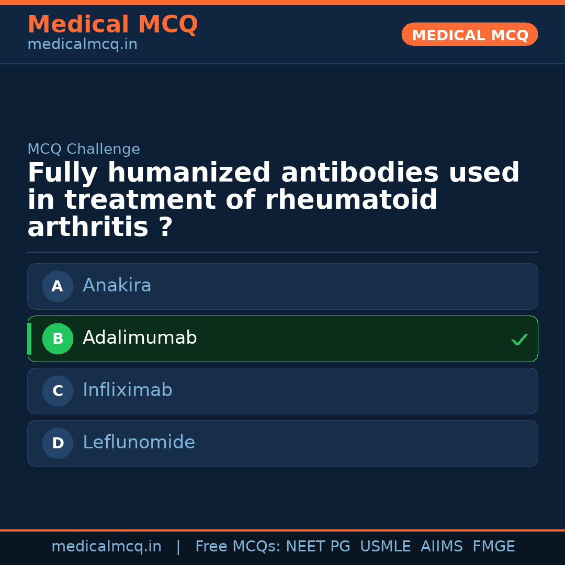Viewport: 565px width, 565px height.
Task: Open medicalmcq.in link below header title
Action: pyautogui.click(x=82, y=45)
